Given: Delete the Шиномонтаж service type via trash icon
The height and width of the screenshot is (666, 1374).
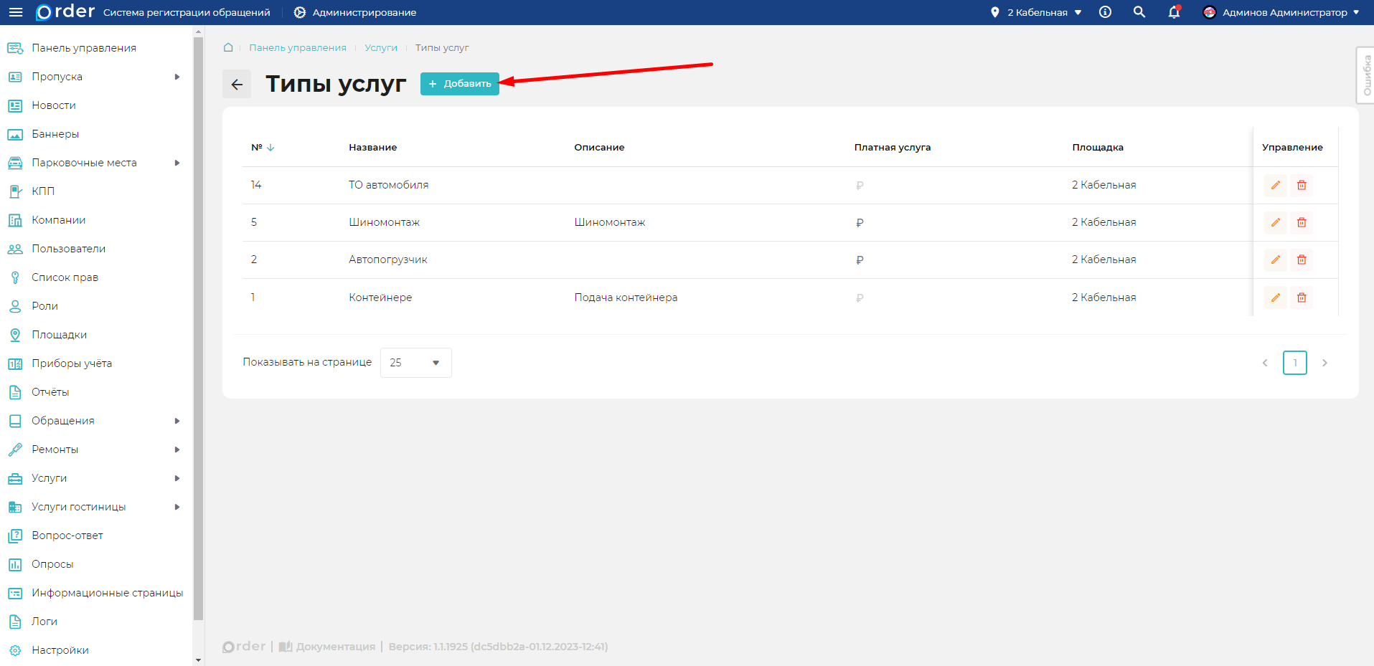Looking at the screenshot, I should pos(1301,222).
